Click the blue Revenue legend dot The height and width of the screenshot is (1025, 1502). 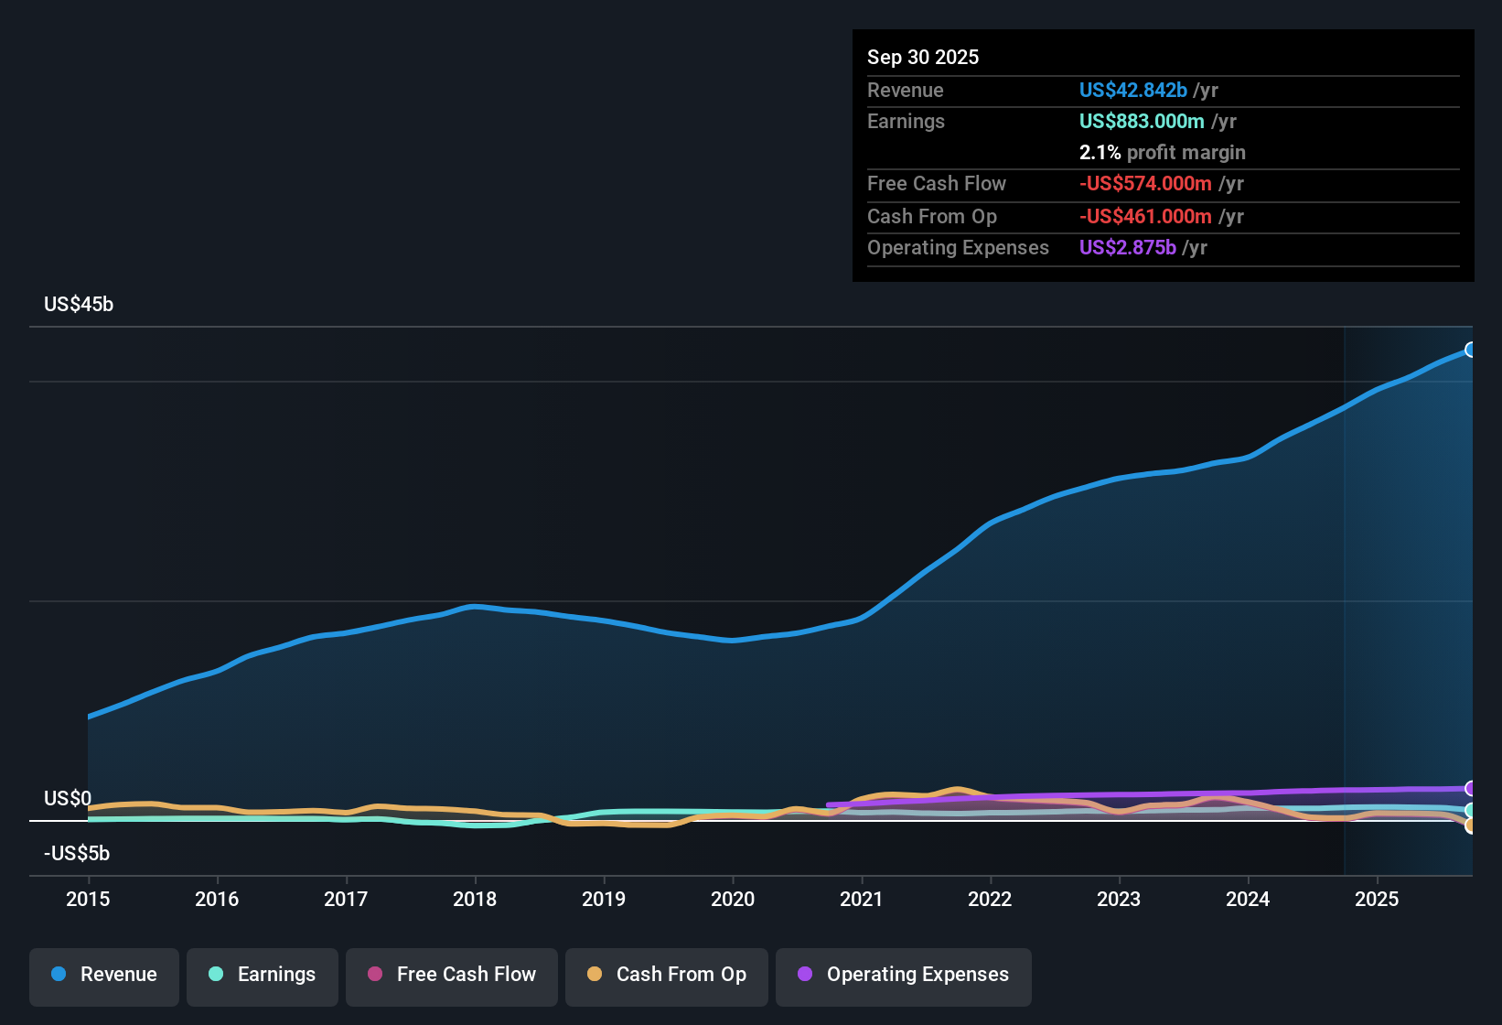59,975
